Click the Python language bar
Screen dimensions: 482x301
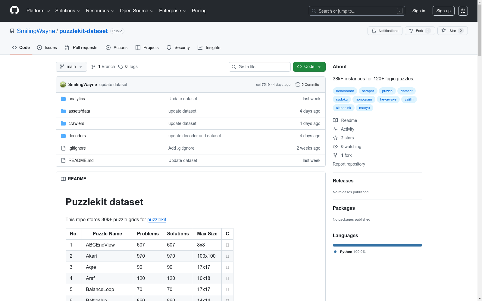click(377, 245)
